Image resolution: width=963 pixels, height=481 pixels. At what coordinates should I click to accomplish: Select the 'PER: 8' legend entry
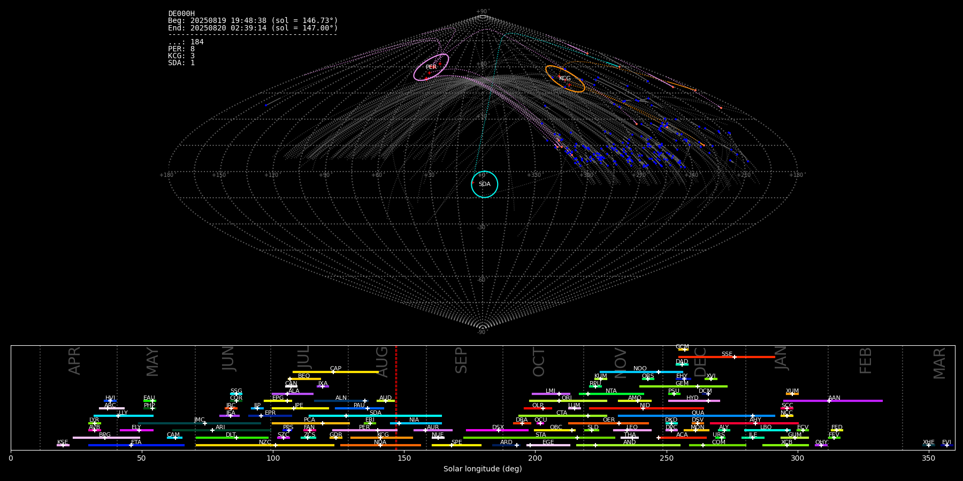click(181, 49)
